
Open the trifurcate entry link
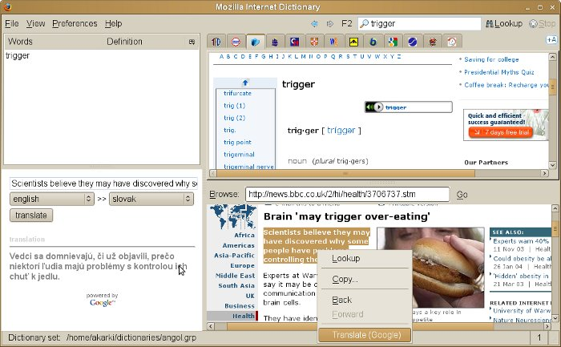(x=237, y=94)
